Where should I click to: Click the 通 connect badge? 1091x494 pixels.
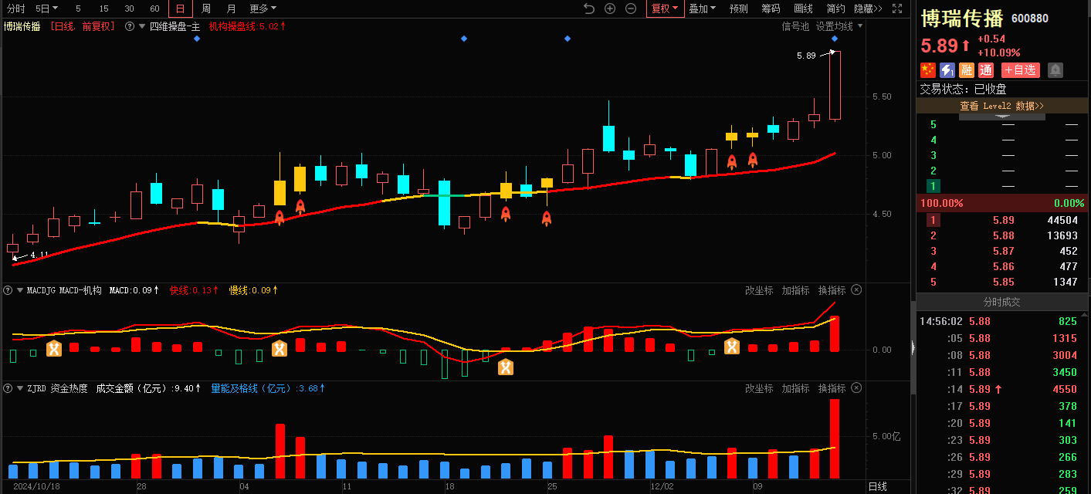(986, 70)
